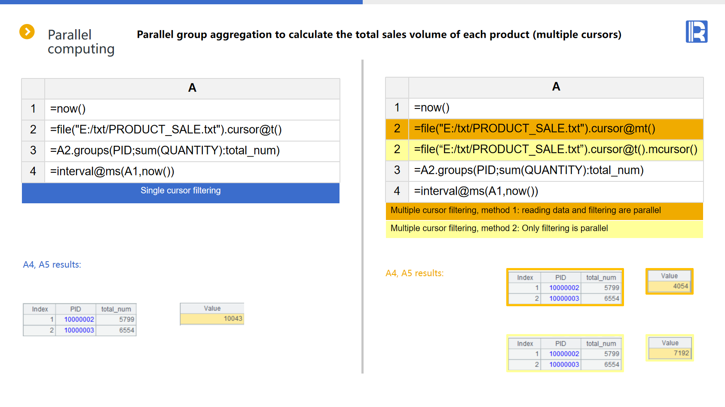Click the left table's cursor@t() cell
Image resolution: width=725 pixels, height=407 pixels.
click(192, 130)
